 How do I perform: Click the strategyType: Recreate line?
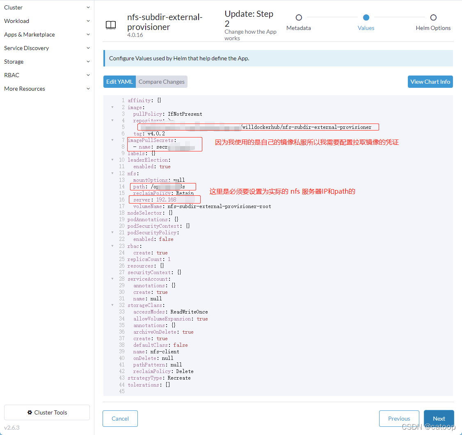pyautogui.click(x=159, y=378)
